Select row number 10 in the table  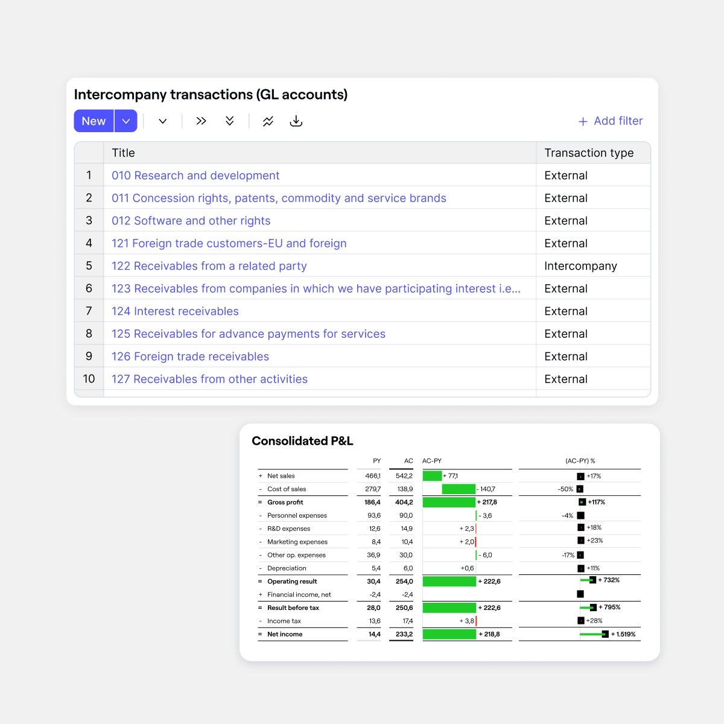click(x=89, y=379)
